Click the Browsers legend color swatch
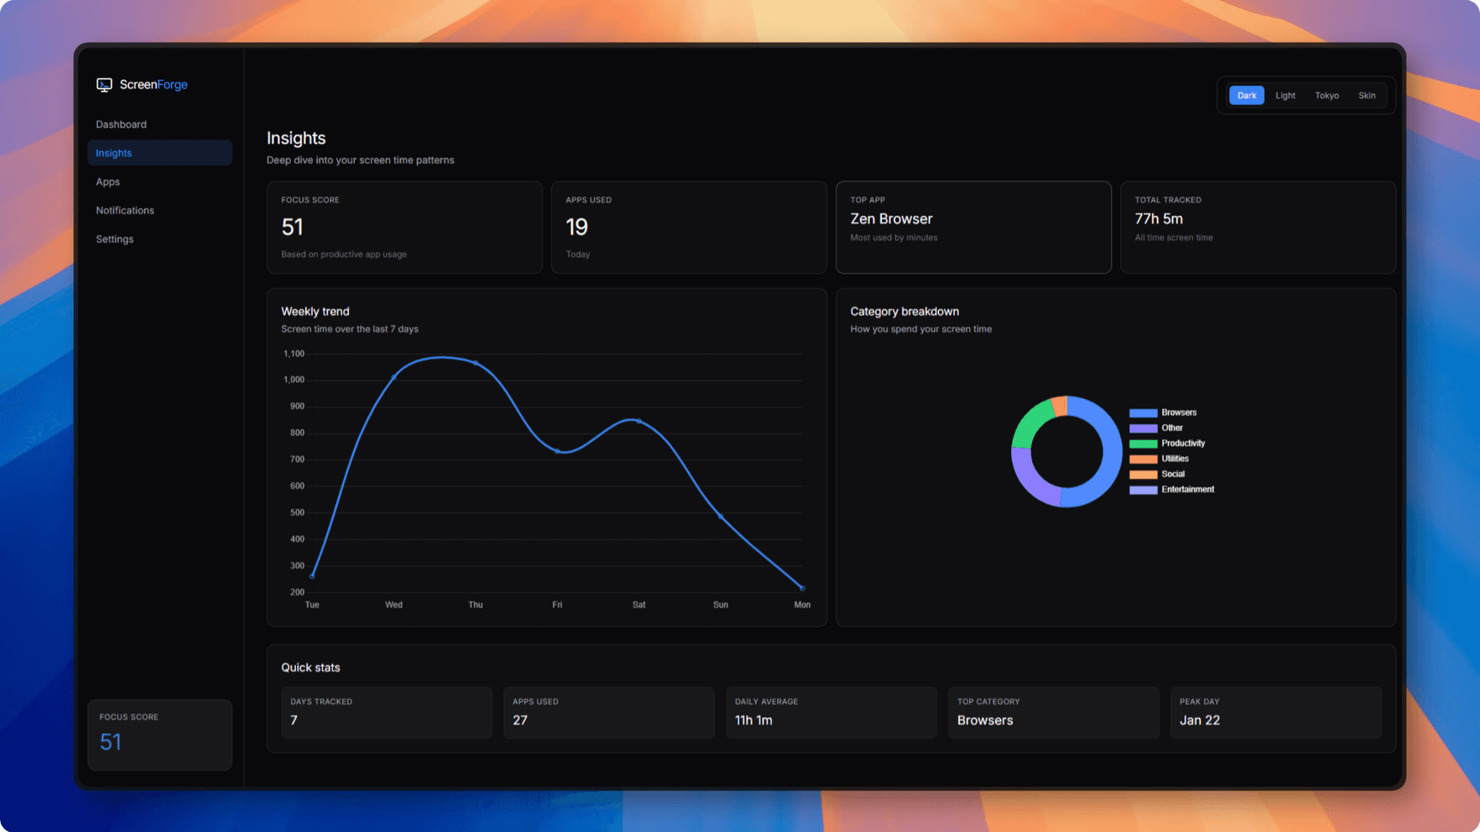This screenshot has width=1480, height=832. [x=1143, y=413]
